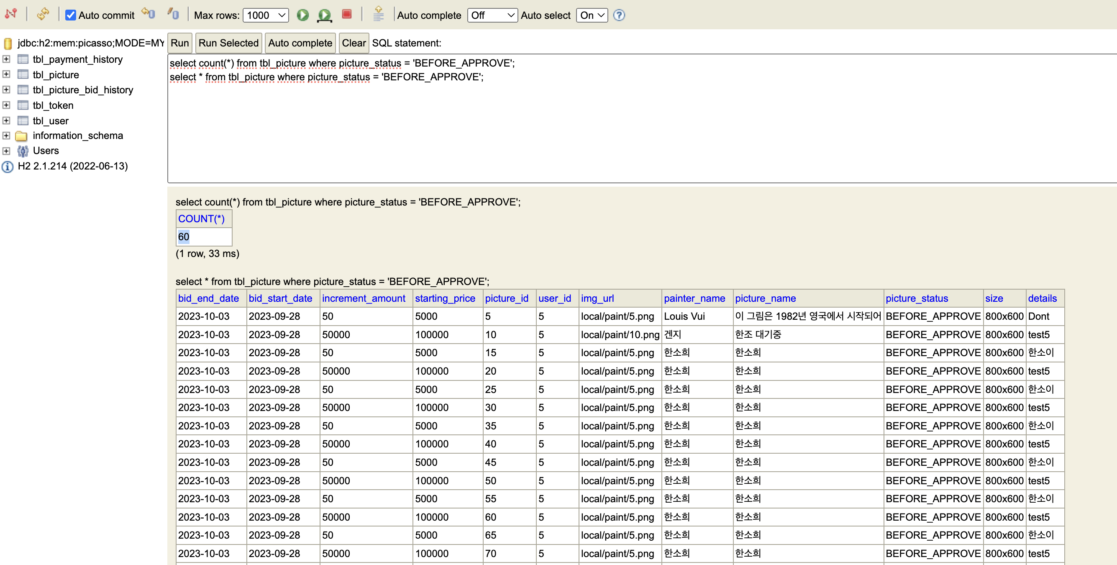Click the Run Selected toolbar icon
The image size is (1117, 565).
click(324, 15)
